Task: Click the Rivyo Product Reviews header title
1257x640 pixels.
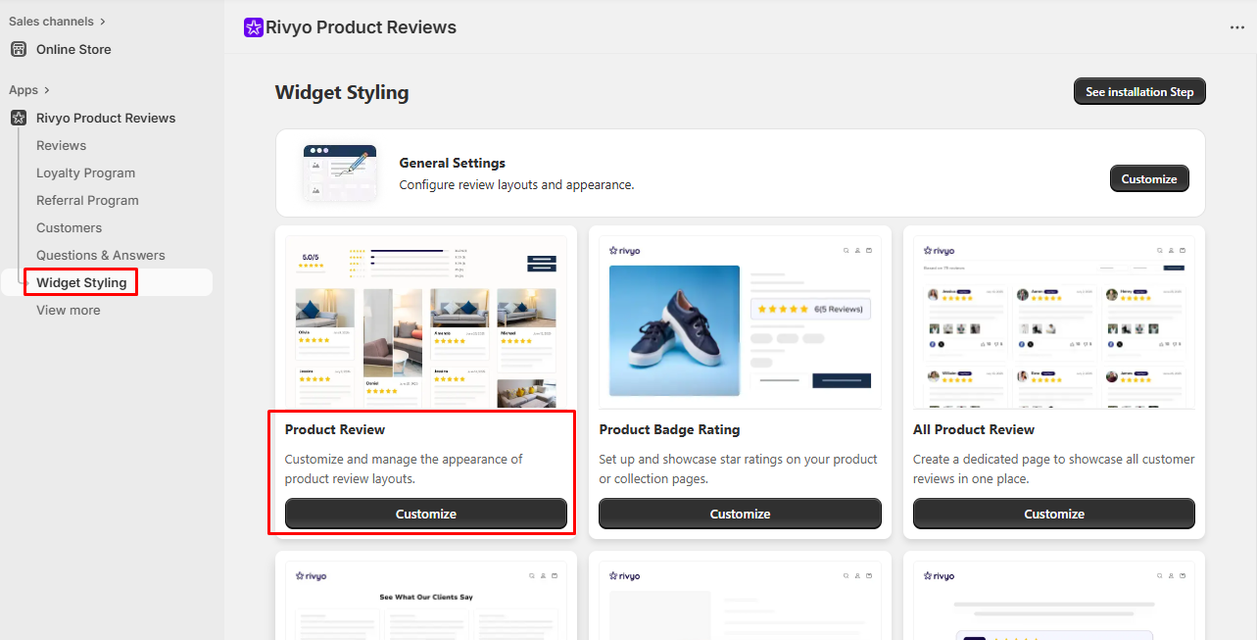Action: [x=362, y=27]
